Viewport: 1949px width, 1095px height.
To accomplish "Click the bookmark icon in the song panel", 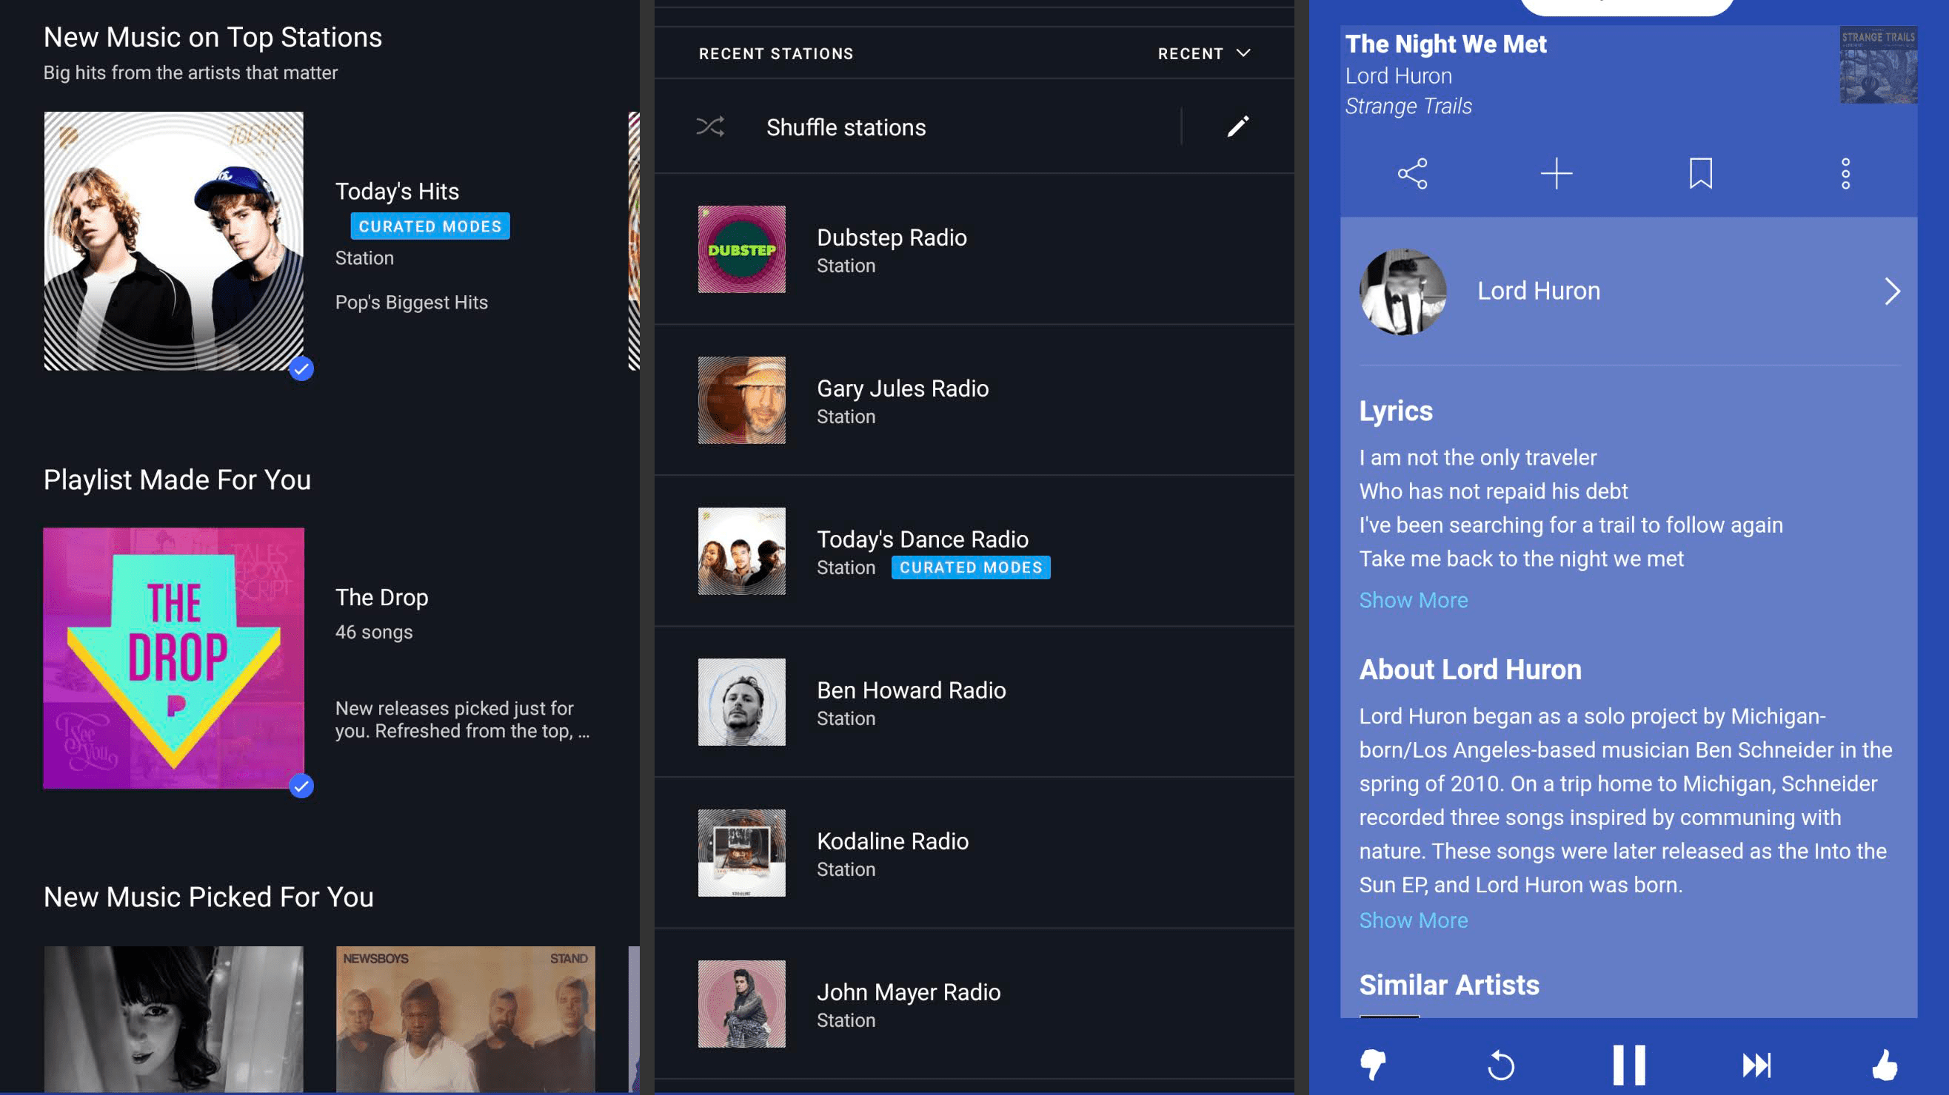I will tap(1700, 174).
